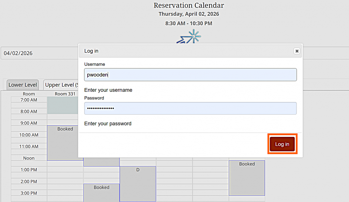Open the reservation block labeled D

138,184
